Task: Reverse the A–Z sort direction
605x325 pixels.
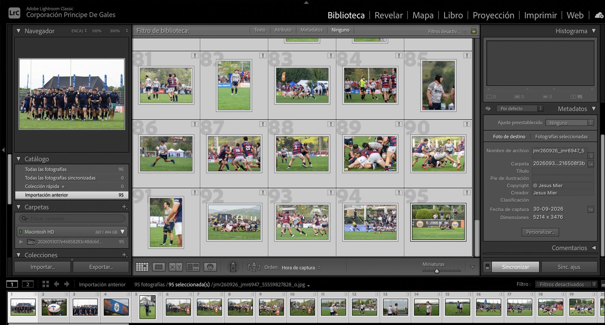Action: click(254, 267)
